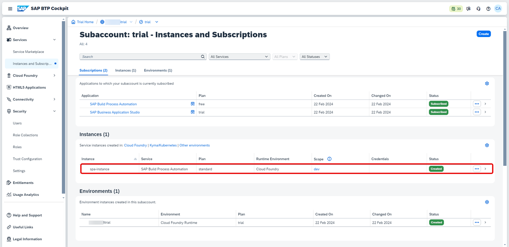The image size is (509, 247).
Task: Open the headset support icon
Action: (479, 9)
